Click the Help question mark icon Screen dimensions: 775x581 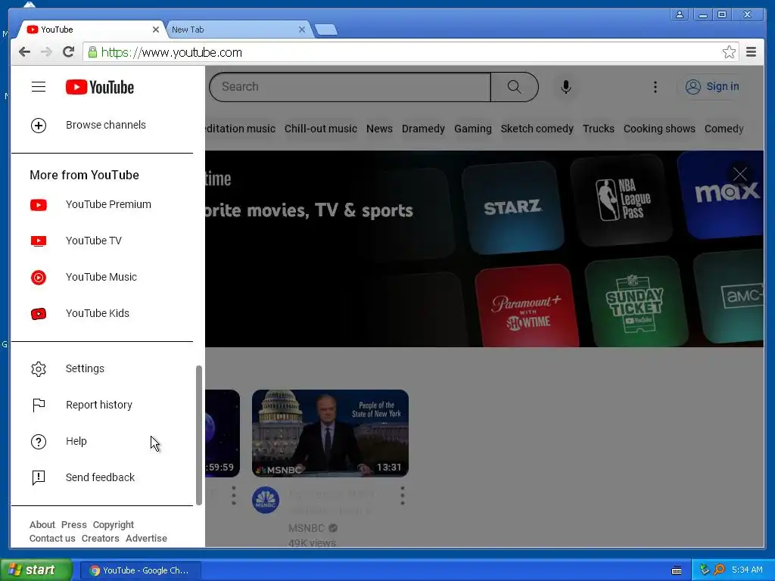click(x=39, y=442)
